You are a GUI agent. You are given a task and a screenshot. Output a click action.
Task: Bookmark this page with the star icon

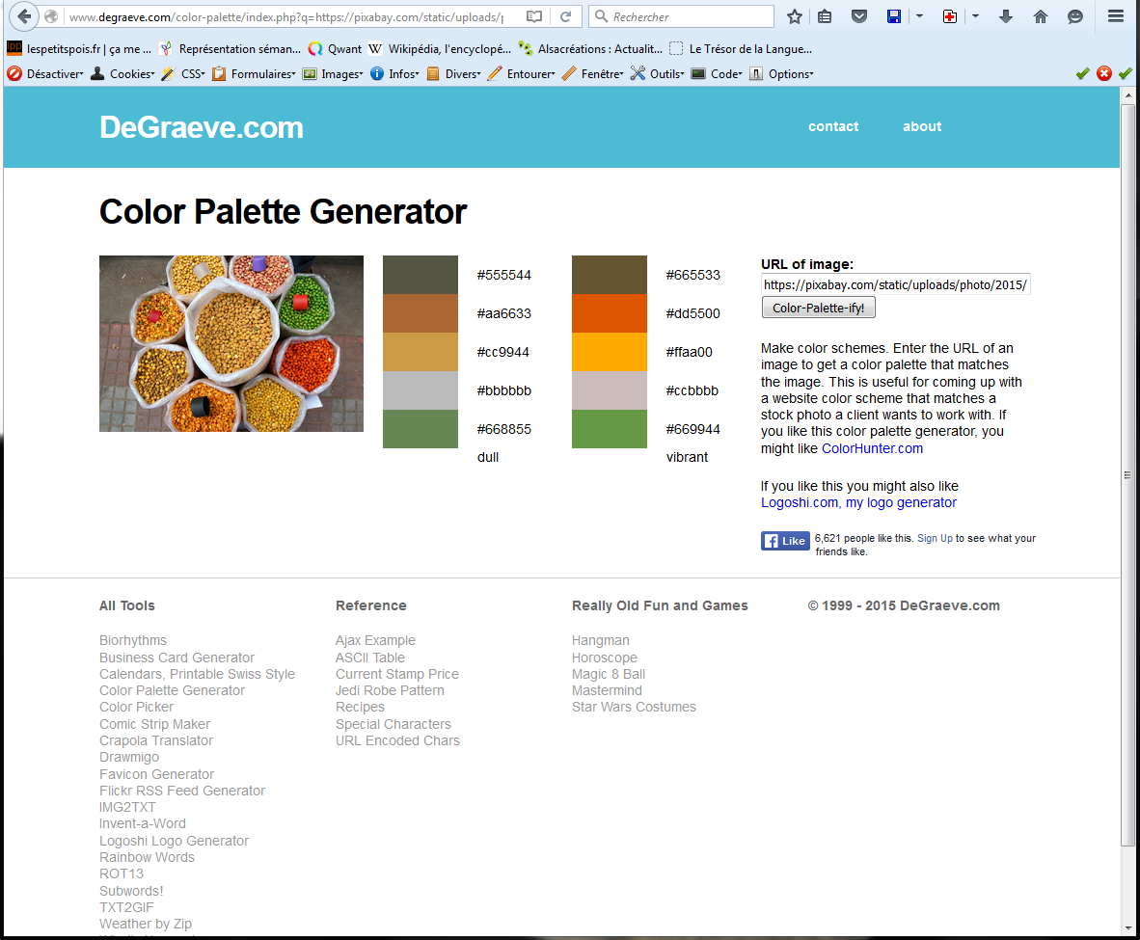[x=795, y=16]
